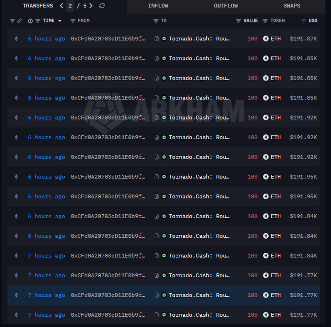
Task: Open time link in highlighted row
Action: [x=46, y=295]
